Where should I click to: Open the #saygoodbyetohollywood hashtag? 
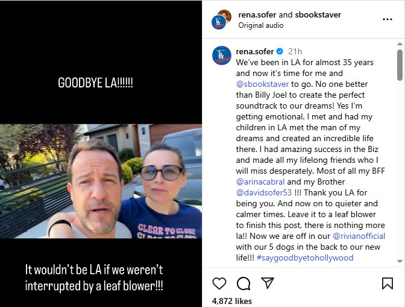(x=305, y=258)
